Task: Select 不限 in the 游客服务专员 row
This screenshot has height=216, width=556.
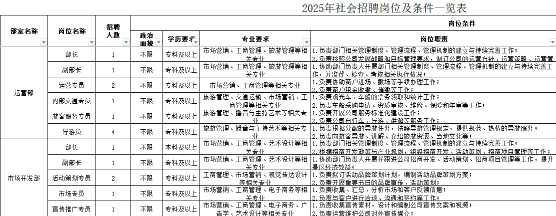Action: click(146, 116)
